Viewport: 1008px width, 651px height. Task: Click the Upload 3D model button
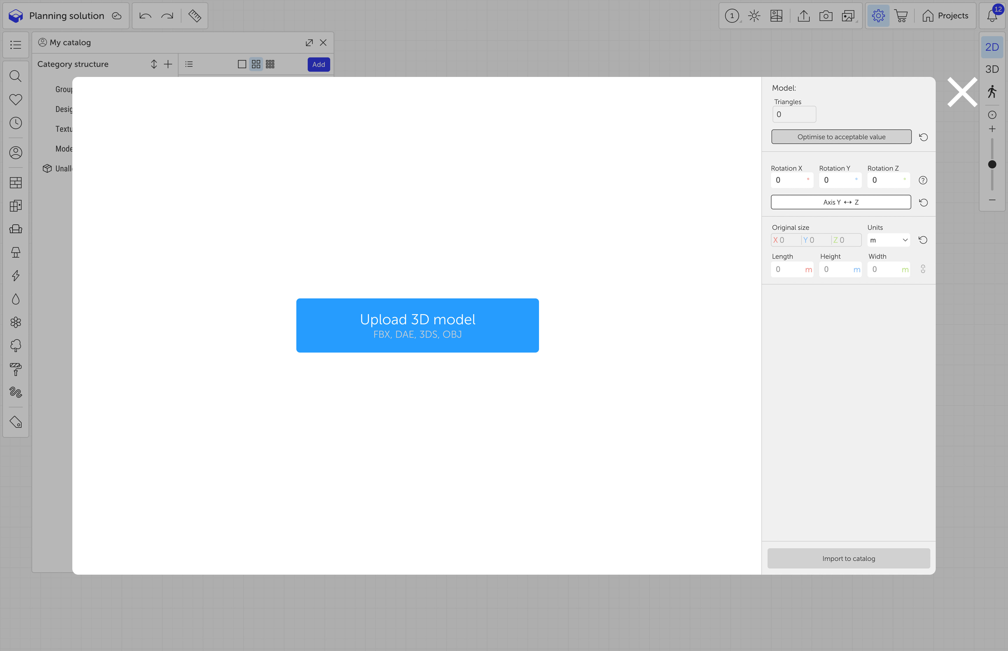click(x=417, y=325)
